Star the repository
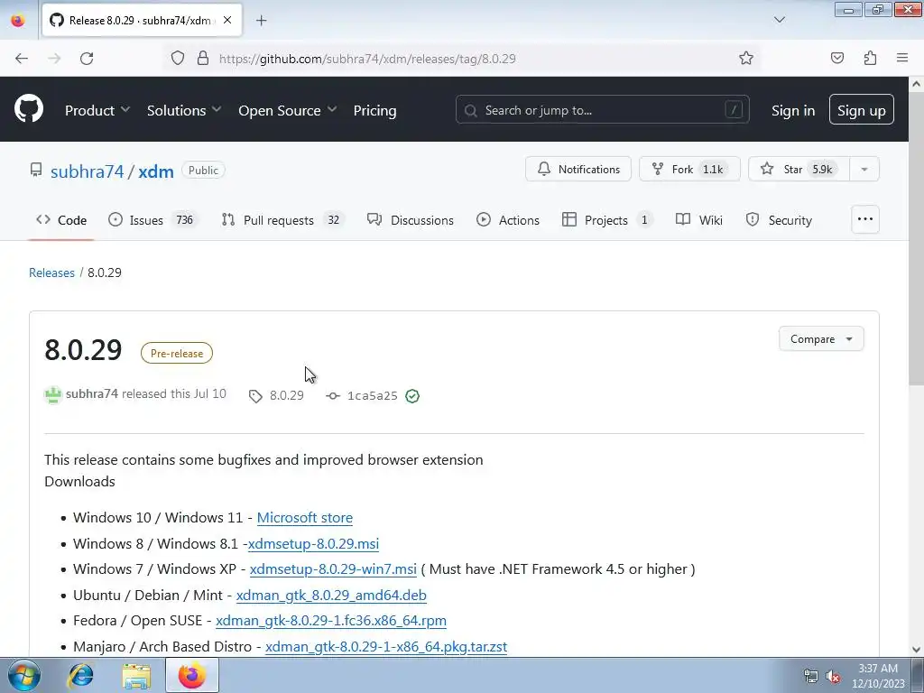The width and height of the screenshot is (924, 693). pos(799,169)
